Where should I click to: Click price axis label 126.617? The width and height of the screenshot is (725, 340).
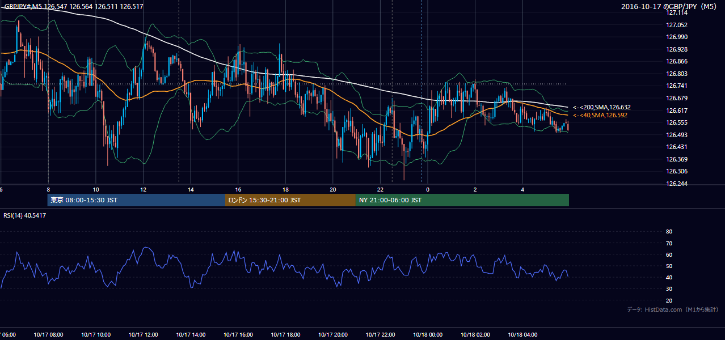pyautogui.click(x=676, y=110)
